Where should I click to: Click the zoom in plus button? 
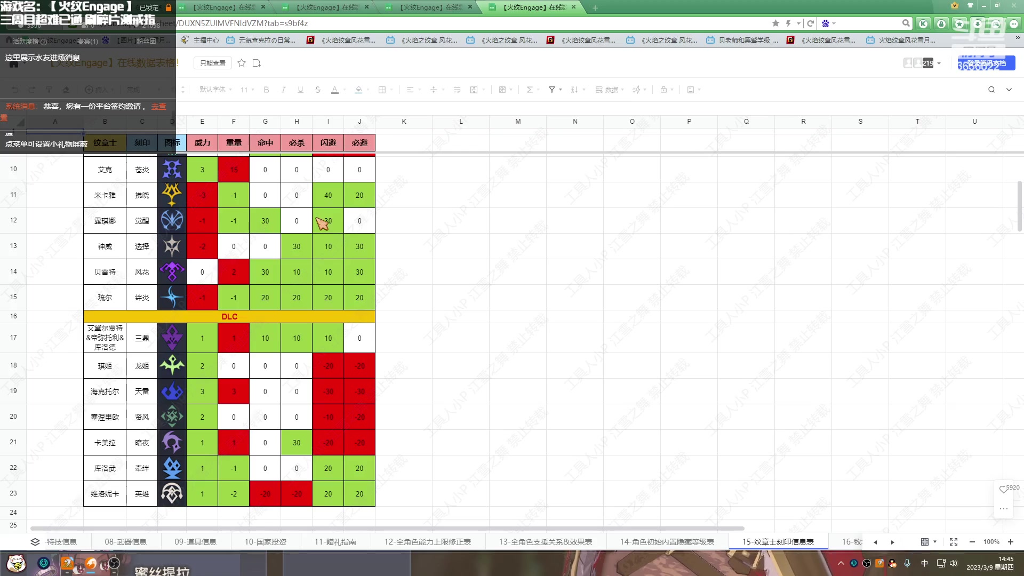point(1011,542)
